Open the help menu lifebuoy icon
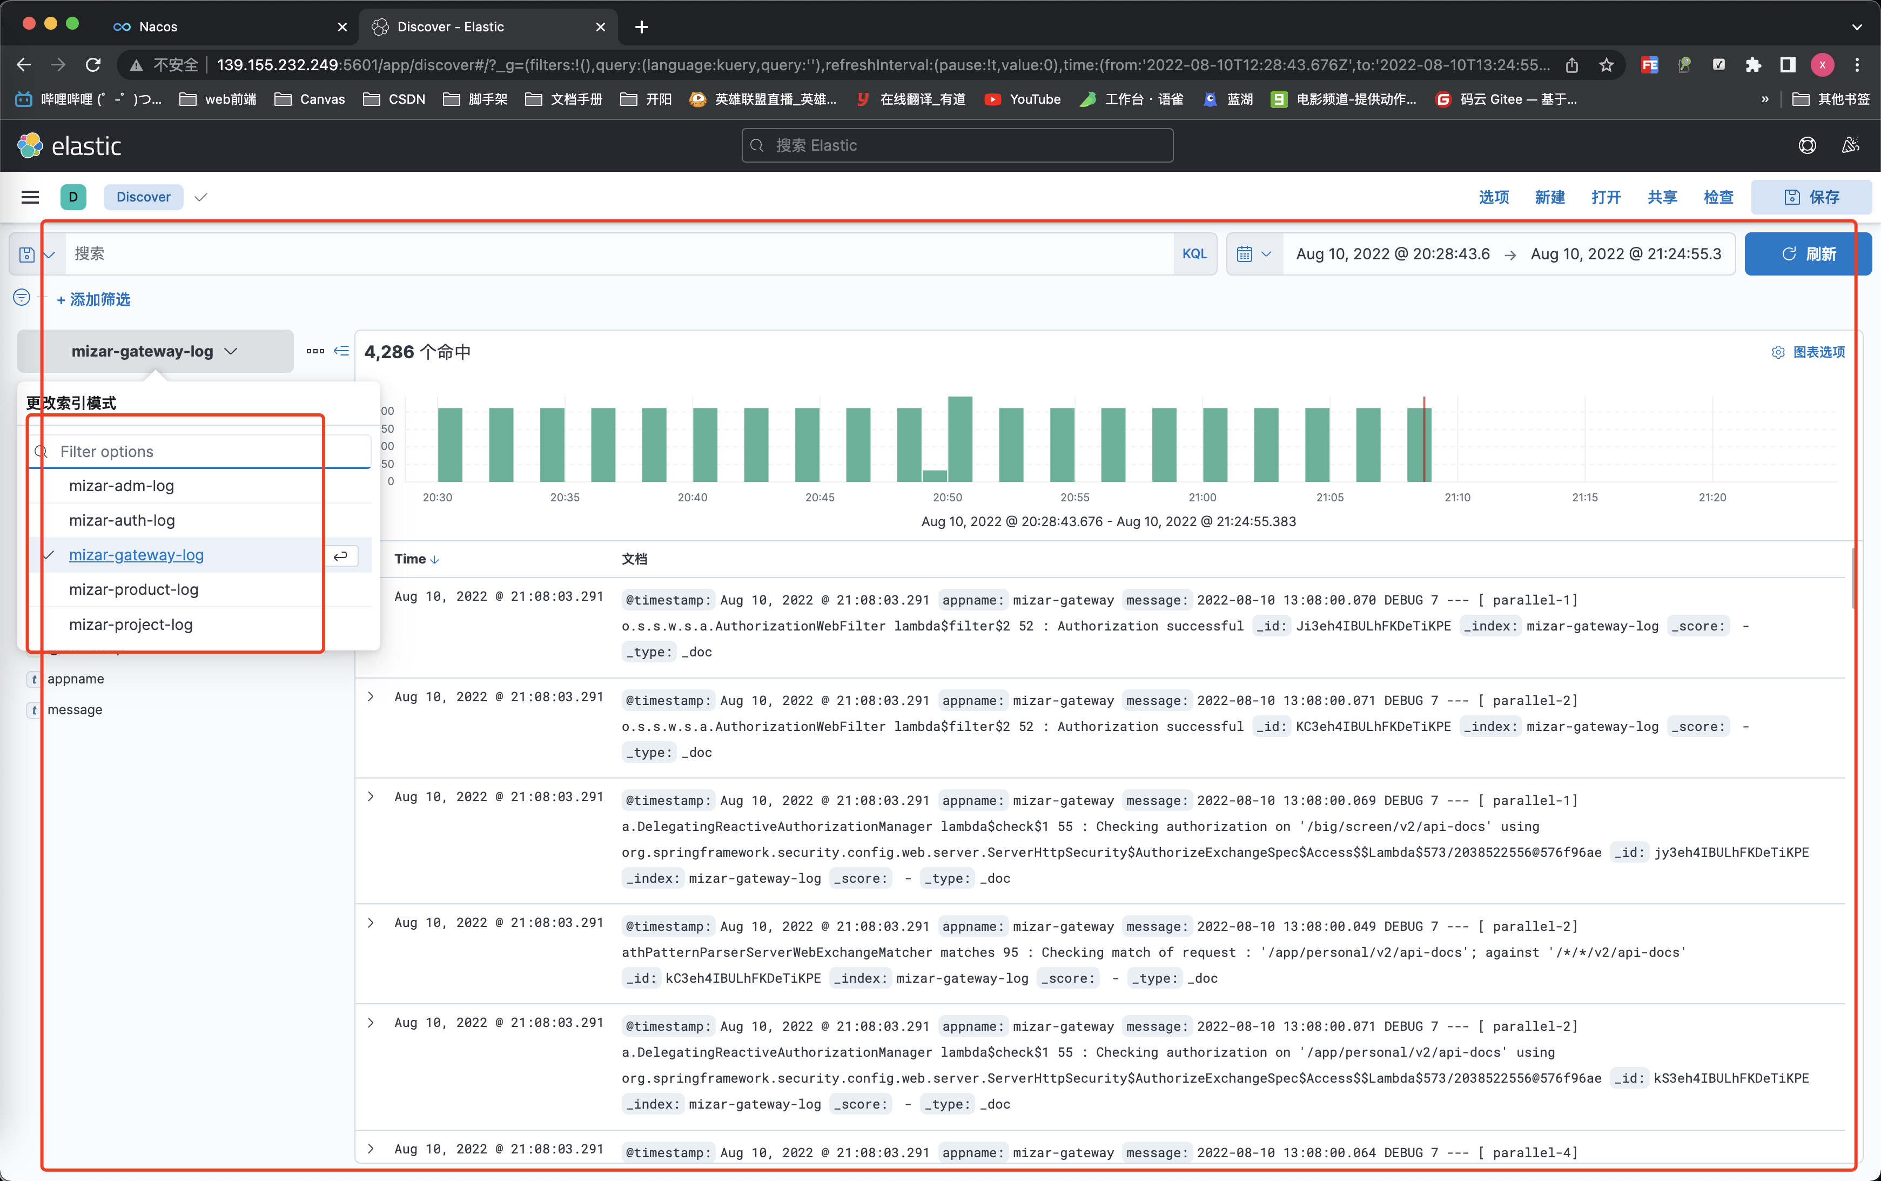Image resolution: width=1881 pixels, height=1181 pixels. click(x=1807, y=145)
